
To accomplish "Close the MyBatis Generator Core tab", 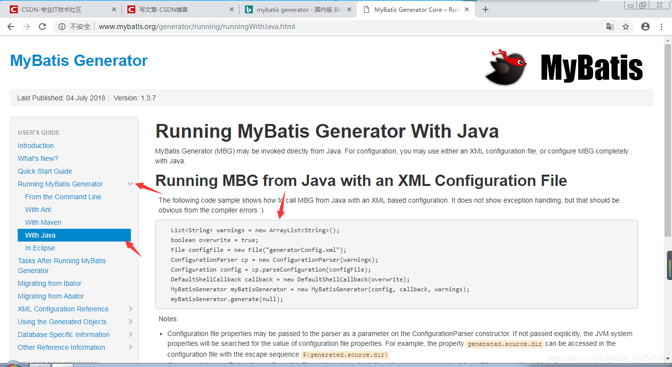I will [x=466, y=9].
